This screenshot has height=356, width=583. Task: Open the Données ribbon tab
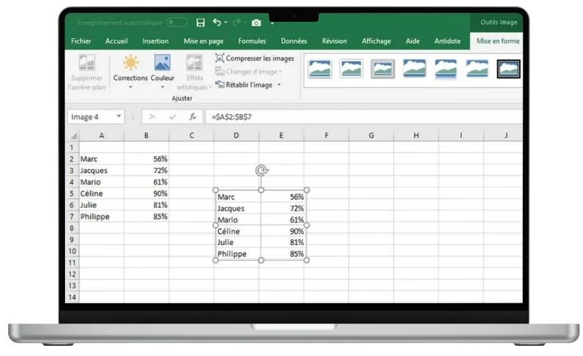click(x=294, y=41)
